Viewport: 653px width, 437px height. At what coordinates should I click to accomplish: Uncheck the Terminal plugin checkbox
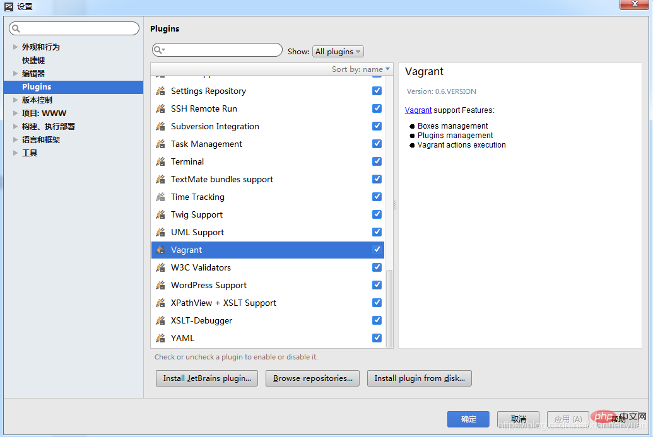(377, 161)
